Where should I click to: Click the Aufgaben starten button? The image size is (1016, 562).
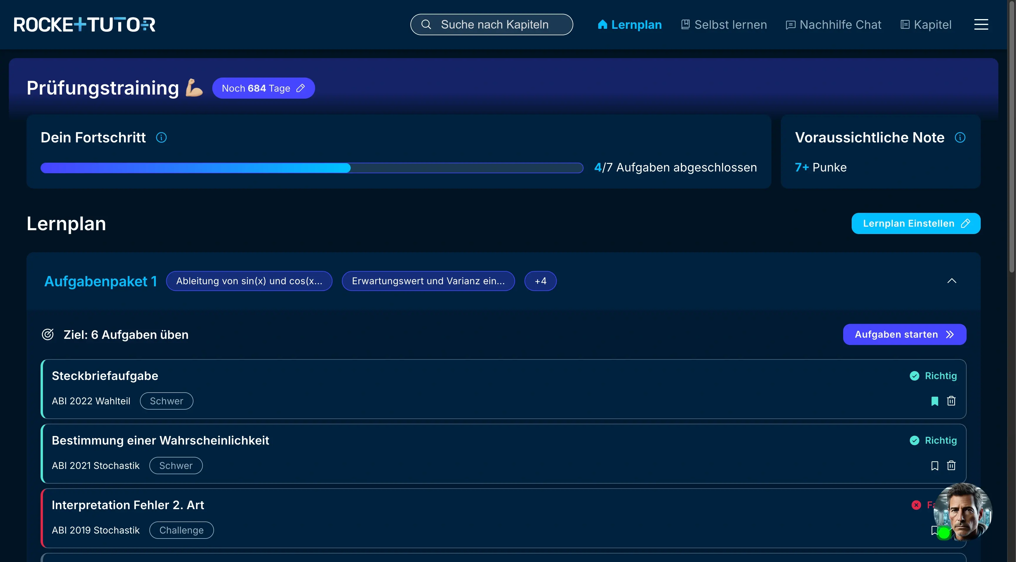coord(904,334)
